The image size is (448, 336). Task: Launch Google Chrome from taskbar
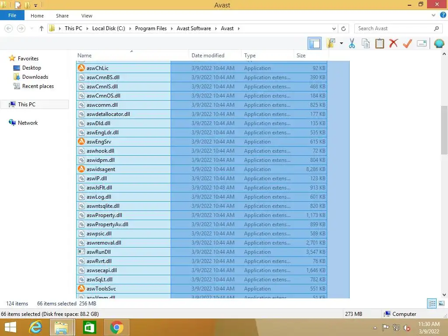tap(116, 327)
